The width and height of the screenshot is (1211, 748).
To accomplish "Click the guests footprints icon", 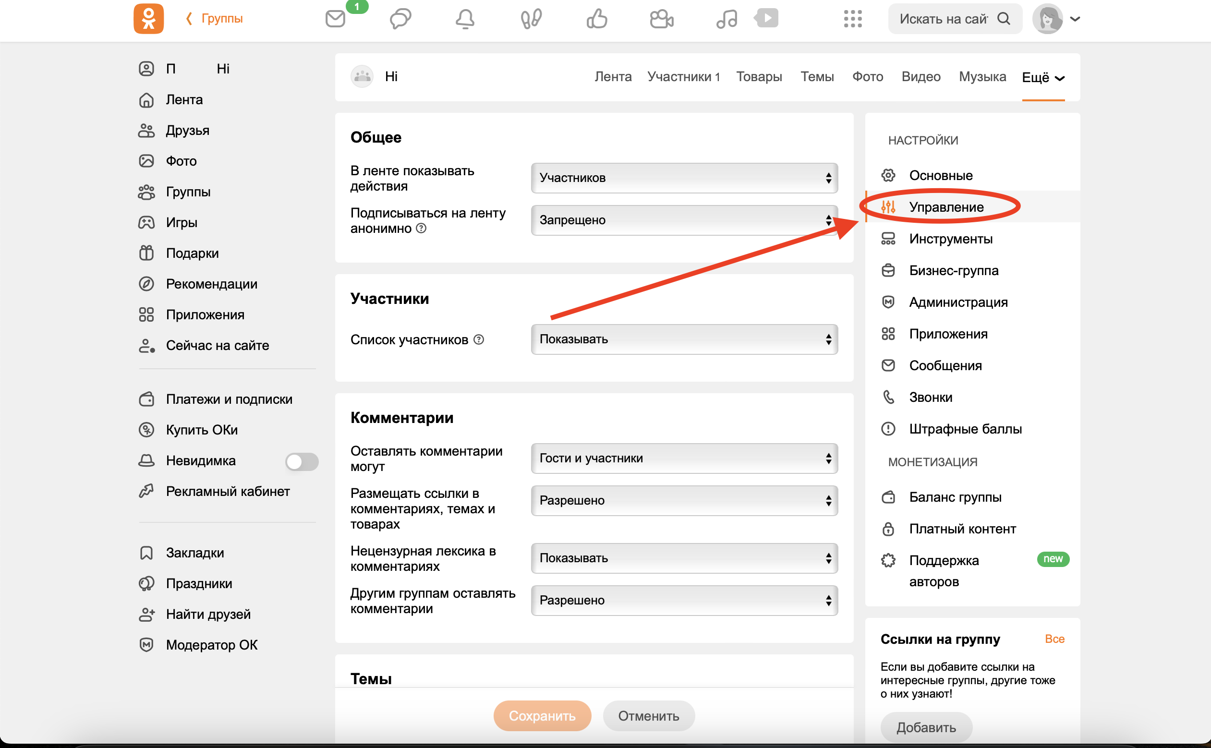I will point(531,19).
